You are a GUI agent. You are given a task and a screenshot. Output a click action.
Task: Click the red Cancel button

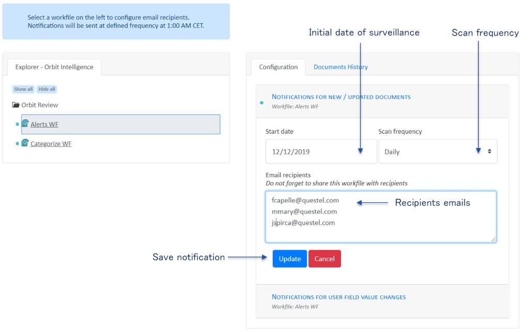coord(324,259)
